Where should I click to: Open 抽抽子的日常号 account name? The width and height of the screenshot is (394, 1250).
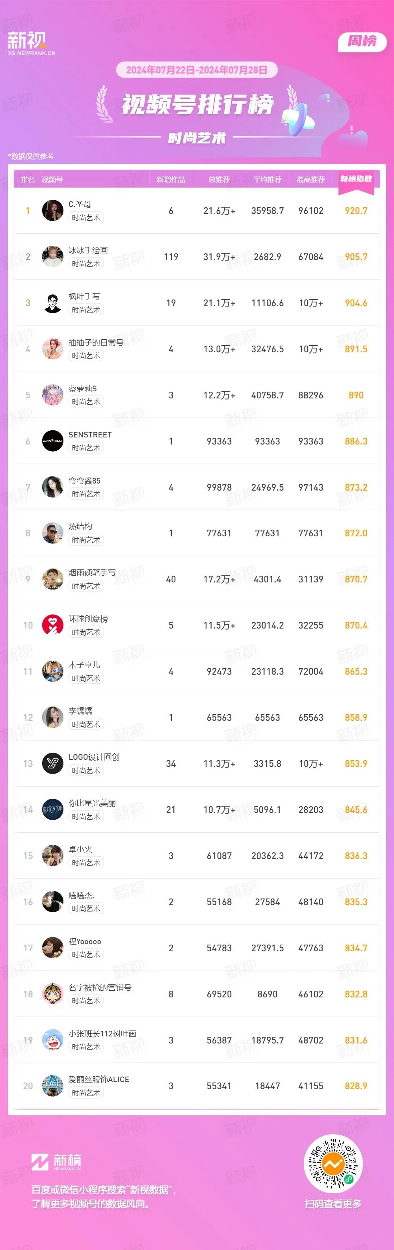click(x=96, y=342)
